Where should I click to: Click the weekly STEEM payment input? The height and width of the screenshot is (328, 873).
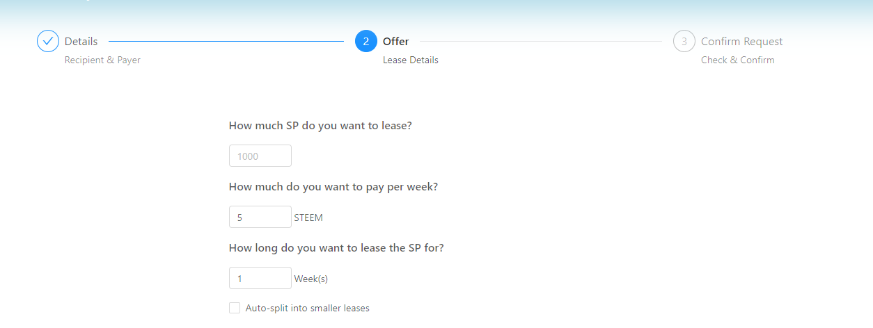260,218
